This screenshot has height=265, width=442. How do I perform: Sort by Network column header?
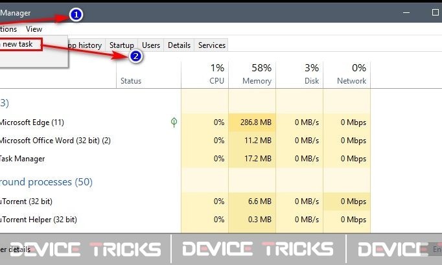(x=347, y=75)
